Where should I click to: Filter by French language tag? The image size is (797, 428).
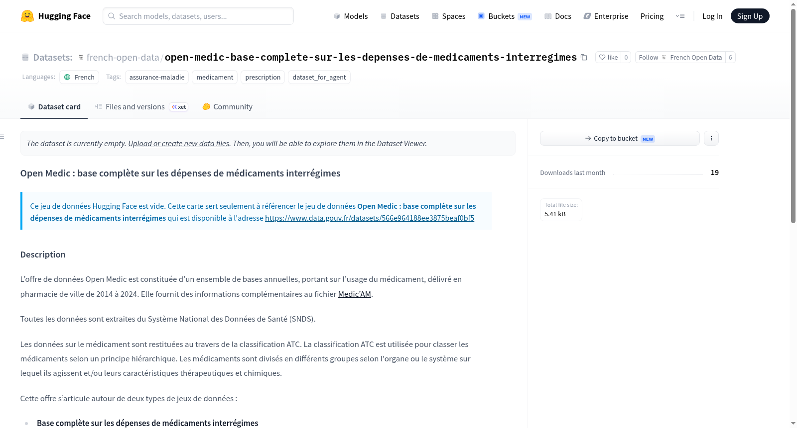pyautogui.click(x=79, y=77)
